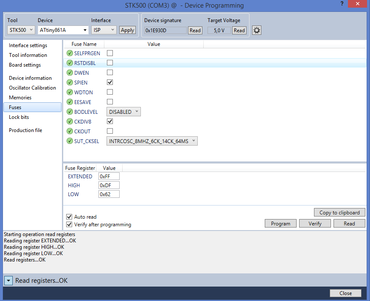Open the Tool dropdown showing STK500
This screenshot has width=370, height=301.
(x=21, y=30)
